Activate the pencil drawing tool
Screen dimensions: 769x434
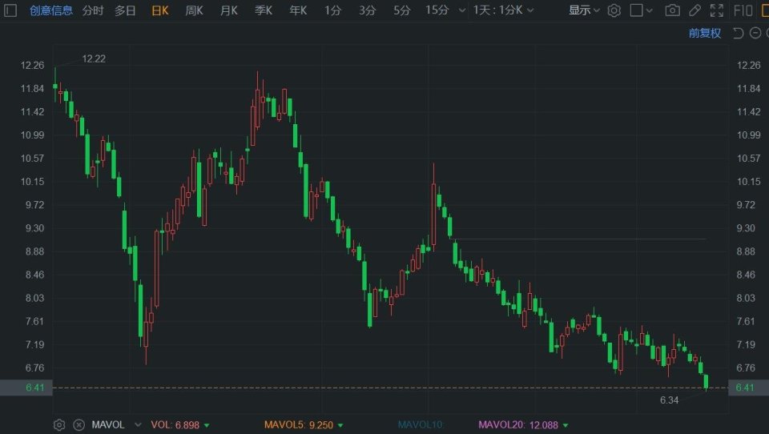click(695, 10)
